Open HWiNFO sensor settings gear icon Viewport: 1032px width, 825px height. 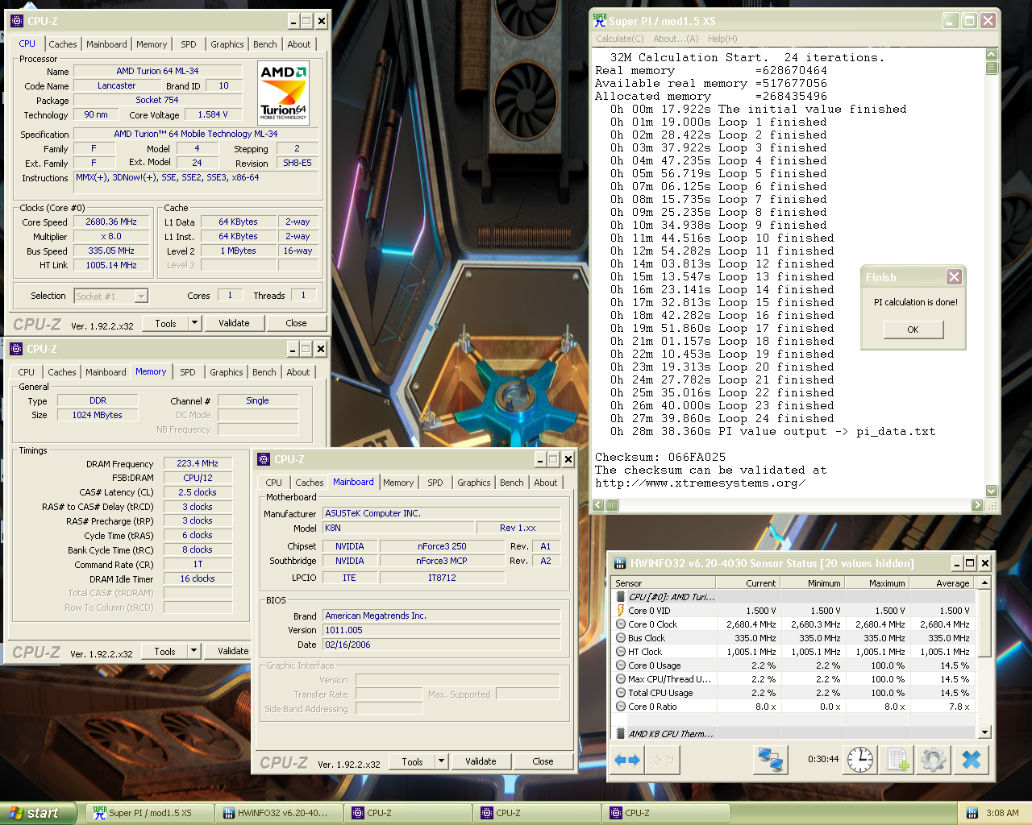tap(933, 760)
